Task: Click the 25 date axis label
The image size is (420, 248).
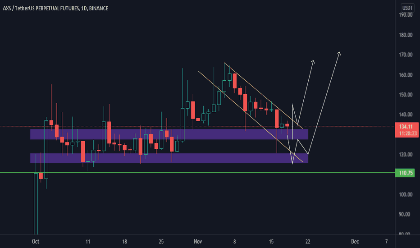Action: [x=161, y=242]
